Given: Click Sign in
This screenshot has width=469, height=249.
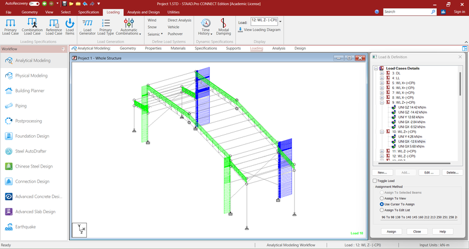Looking at the screenshot, I should point(460,12).
